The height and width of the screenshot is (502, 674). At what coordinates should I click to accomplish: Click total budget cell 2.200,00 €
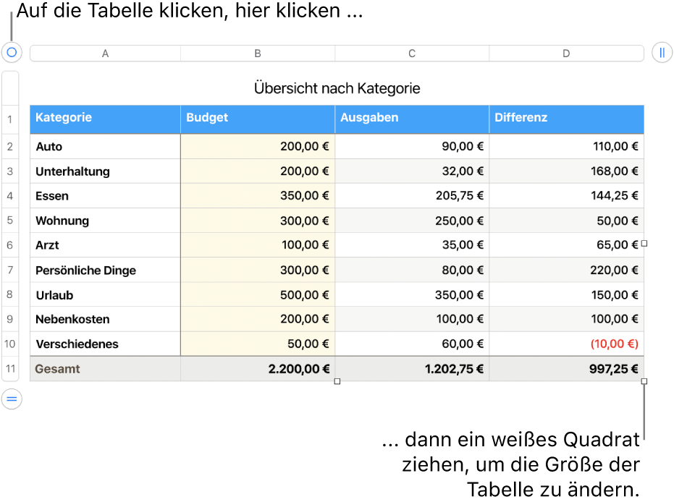click(x=258, y=368)
